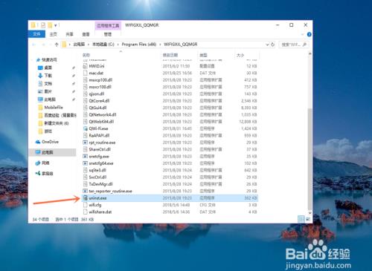Open the Help question mark icon

[309, 34]
